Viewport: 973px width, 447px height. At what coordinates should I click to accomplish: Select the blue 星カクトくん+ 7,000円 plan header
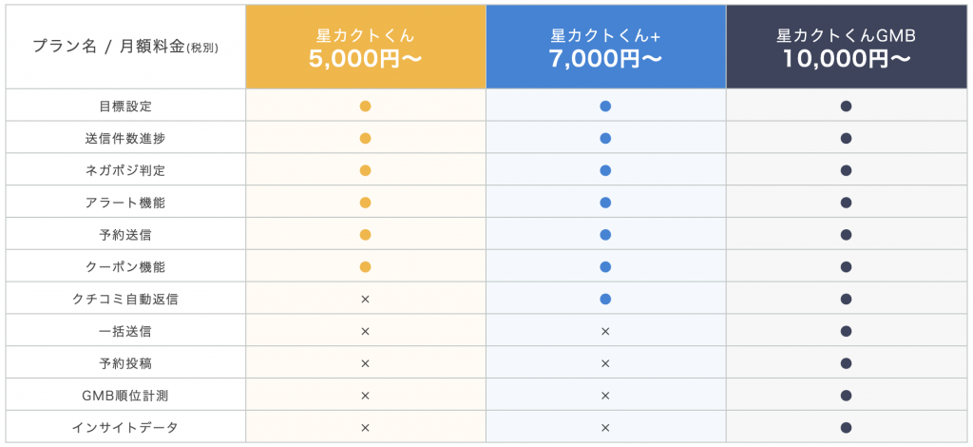(x=605, y=48)
